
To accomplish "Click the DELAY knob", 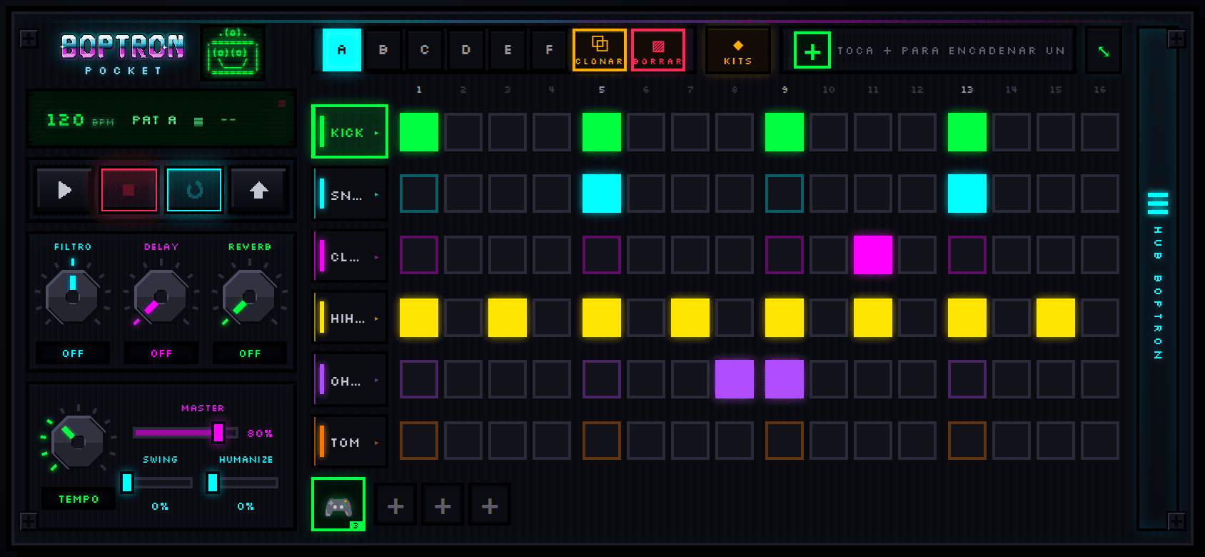I will click(x=161, y=296).
